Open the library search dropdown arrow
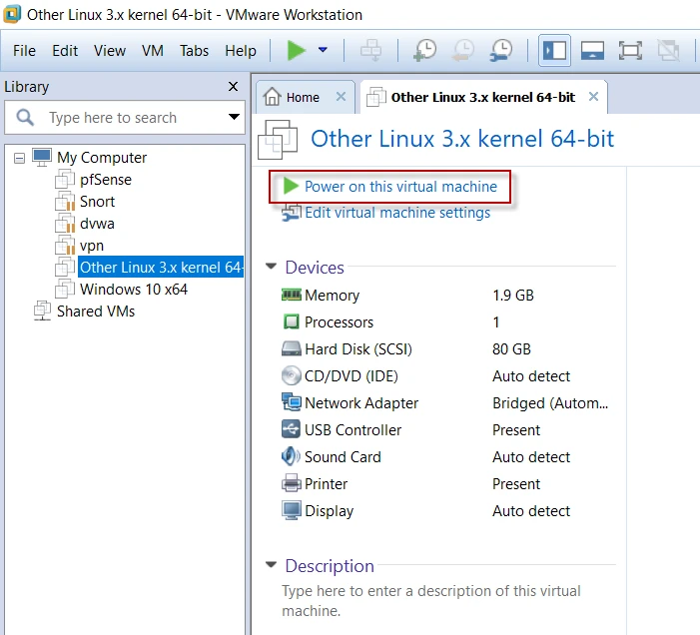Viewport: 700px width, 635px height. coord(234,118)
